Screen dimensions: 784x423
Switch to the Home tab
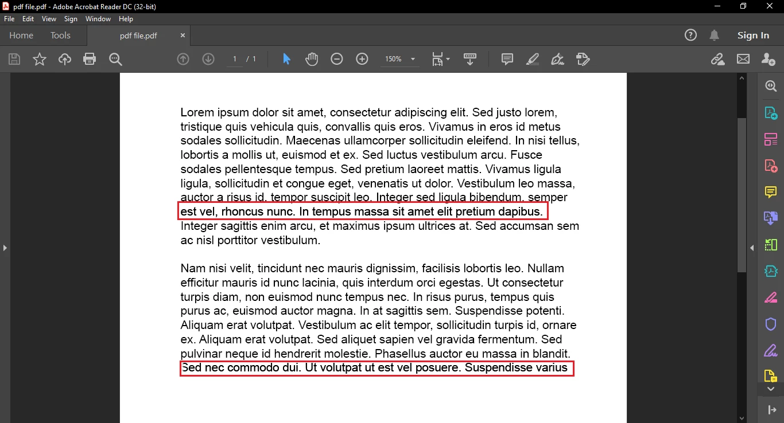click(x=21, y=35)
